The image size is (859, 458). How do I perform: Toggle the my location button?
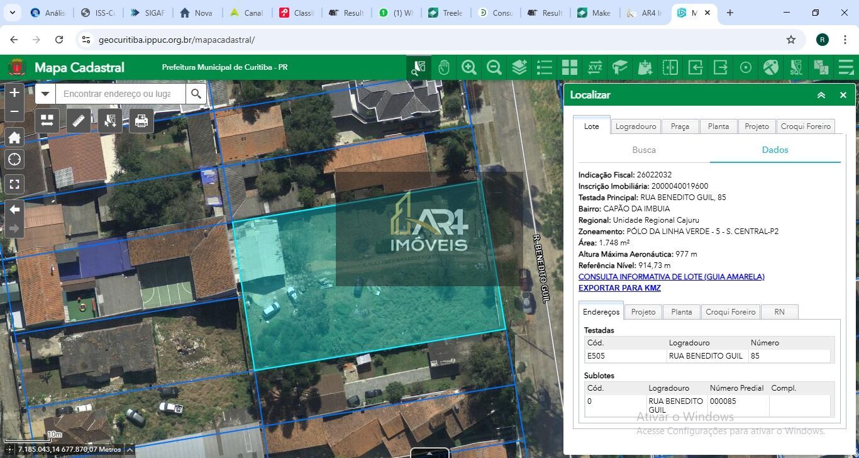click(14, 160)
